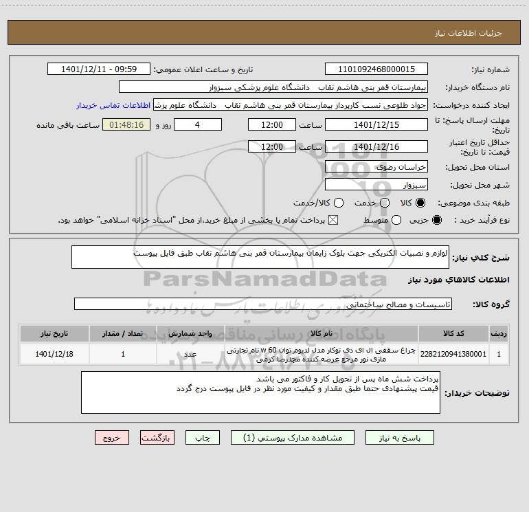Click the ردیف column header
529x512 pixels.
(499, 333)
